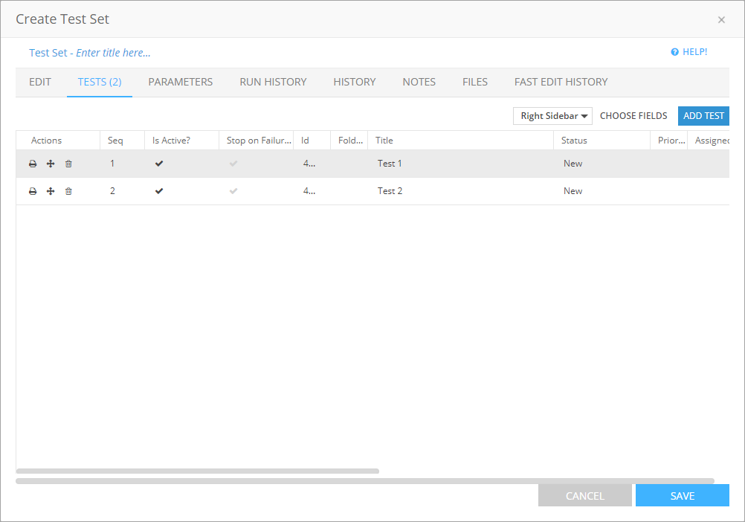
Task: Toggle Is Active checkmark for Test 1
Action: (159, 163)
